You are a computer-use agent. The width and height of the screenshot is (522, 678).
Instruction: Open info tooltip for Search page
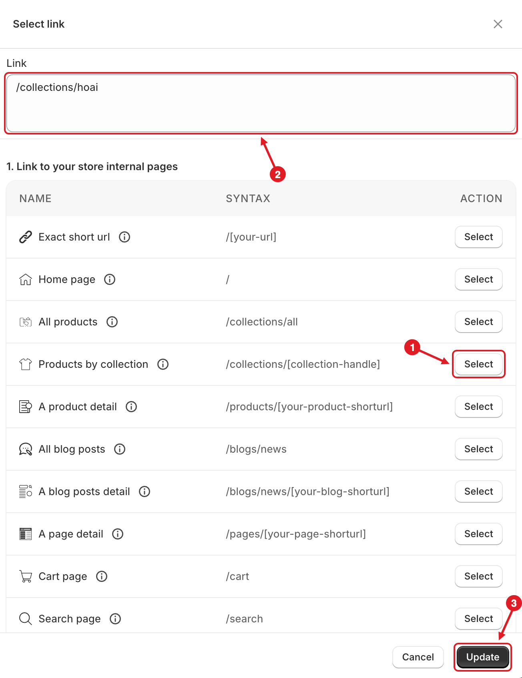pyautogui.click(x=115, y=619)
